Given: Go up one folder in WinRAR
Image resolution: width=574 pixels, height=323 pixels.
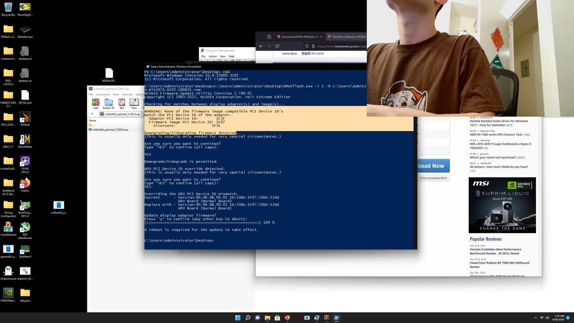Looking at the screenshot, I should pos(92,114).
